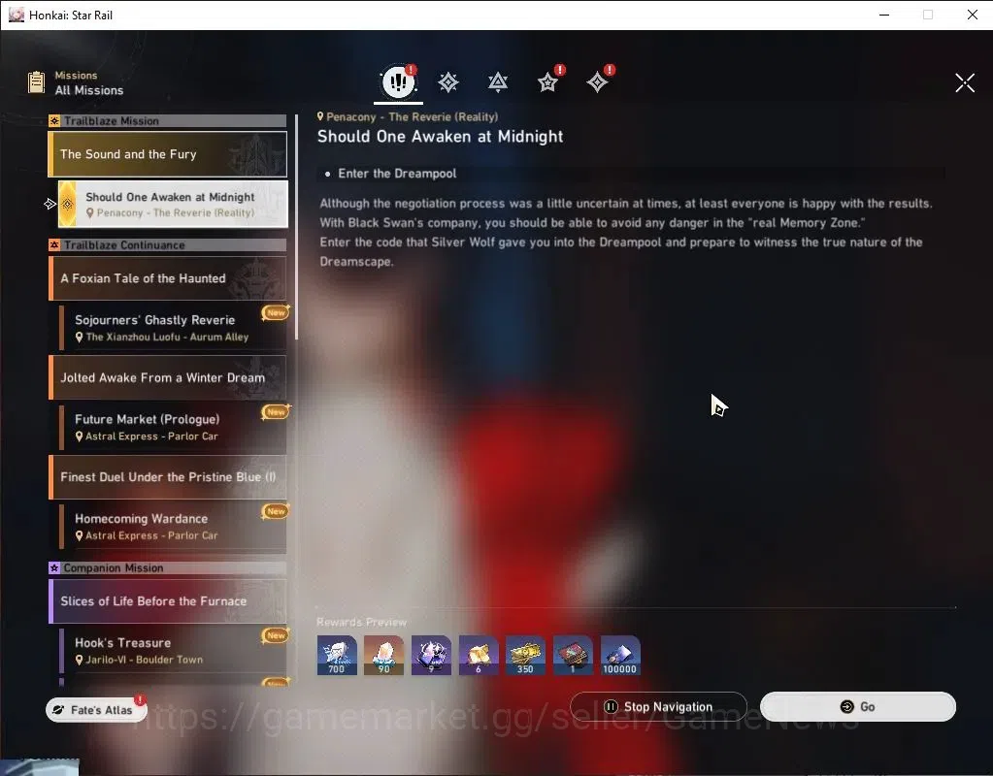
Task: Click the Go button
Action: click(857, 706)
